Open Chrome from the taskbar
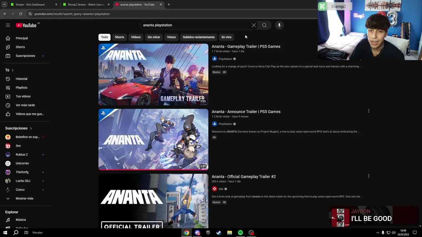Image resolution: width=422 pixels, height=237 pixels. (187, 233)
